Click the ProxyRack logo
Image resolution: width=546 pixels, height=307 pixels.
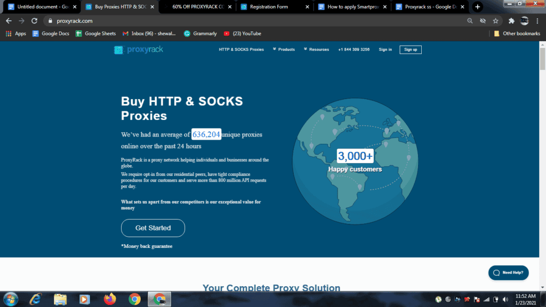(x=139, y=50)
